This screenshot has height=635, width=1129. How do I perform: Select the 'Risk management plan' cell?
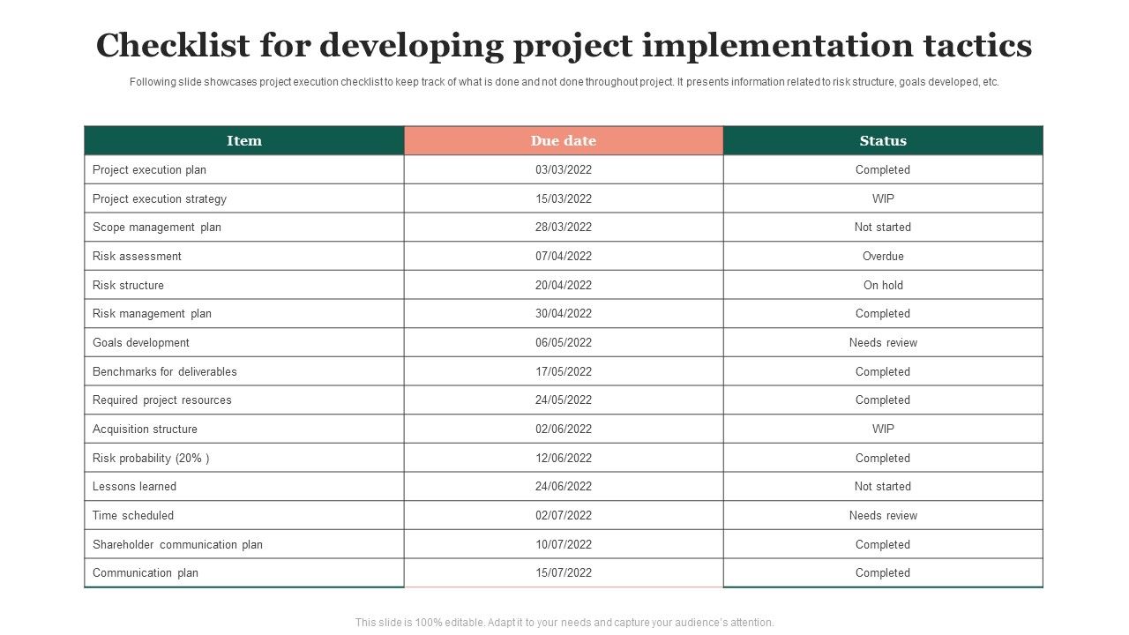click(244, 314)
